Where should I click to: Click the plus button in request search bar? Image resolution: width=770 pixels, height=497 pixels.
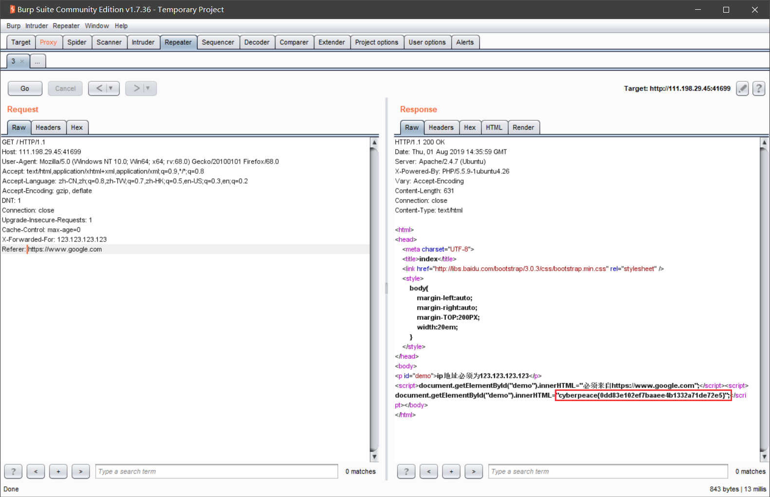[58, 471]
